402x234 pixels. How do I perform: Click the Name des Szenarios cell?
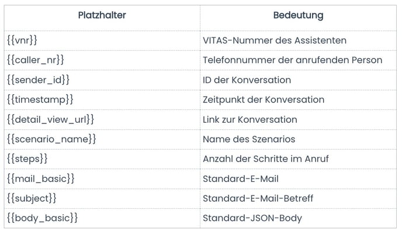tap(249, 139)
